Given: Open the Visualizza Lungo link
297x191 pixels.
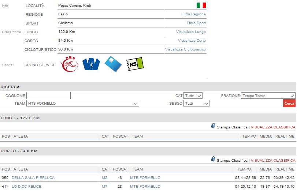Looking at the screenshot, I should 191,32.
